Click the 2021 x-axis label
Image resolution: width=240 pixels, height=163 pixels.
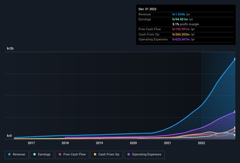coord(168,143)
